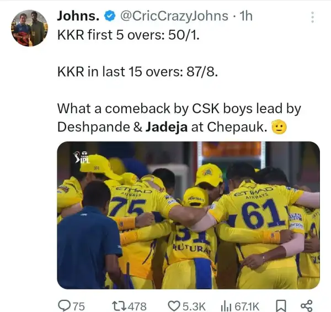
Task: Like the tweet with heart icon
Action: 174,306
